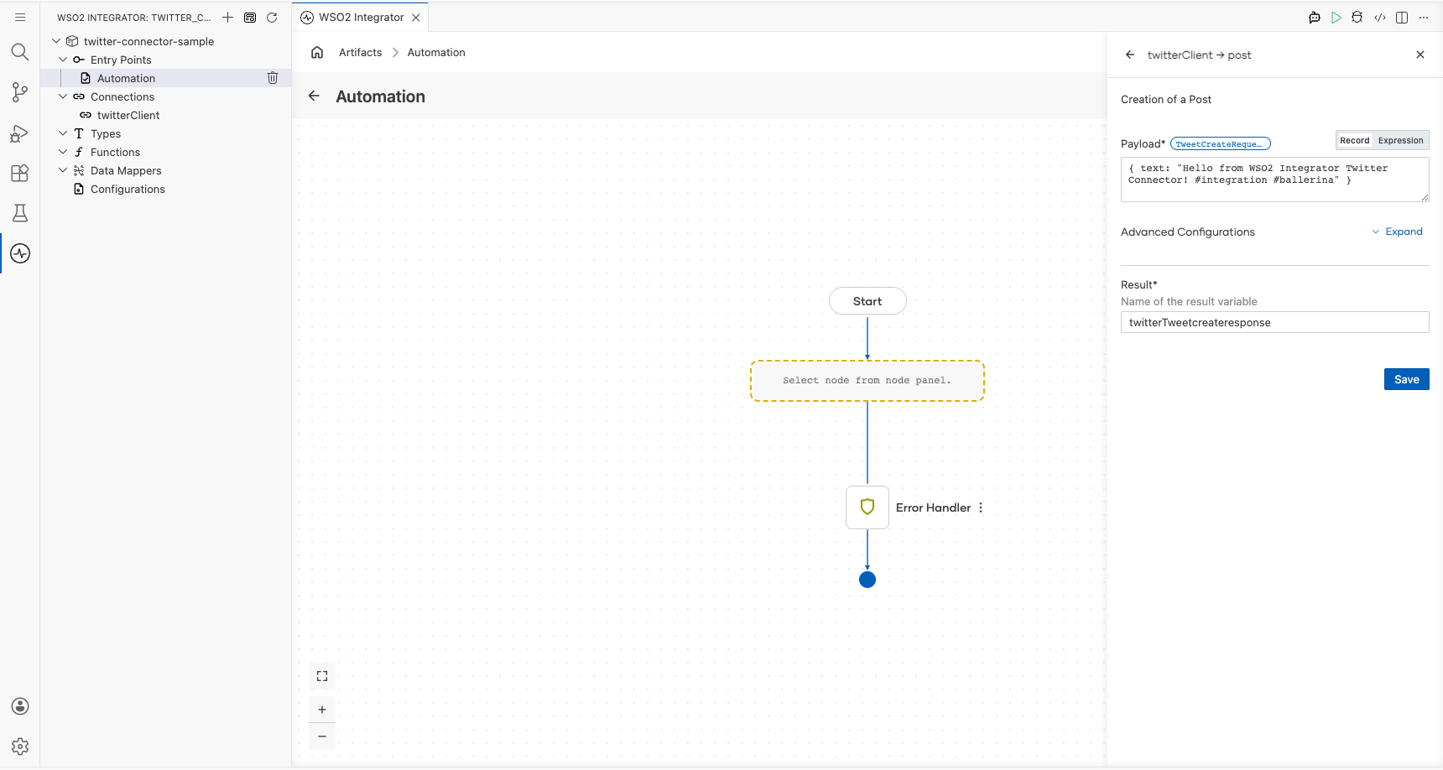Switch payload to Record mode
1443x770 pixels.
pyautogui.click(x=1354, y=140)
